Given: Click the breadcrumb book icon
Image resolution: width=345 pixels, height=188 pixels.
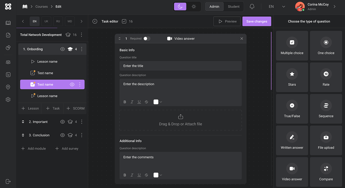Looking at the screenshot, I should 25,7.
